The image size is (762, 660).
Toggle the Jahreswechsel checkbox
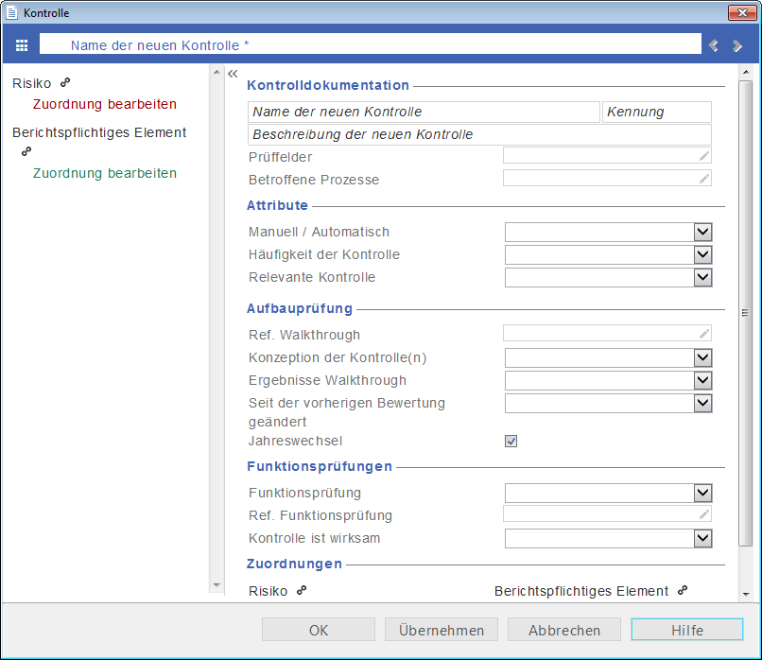[511, 441]
